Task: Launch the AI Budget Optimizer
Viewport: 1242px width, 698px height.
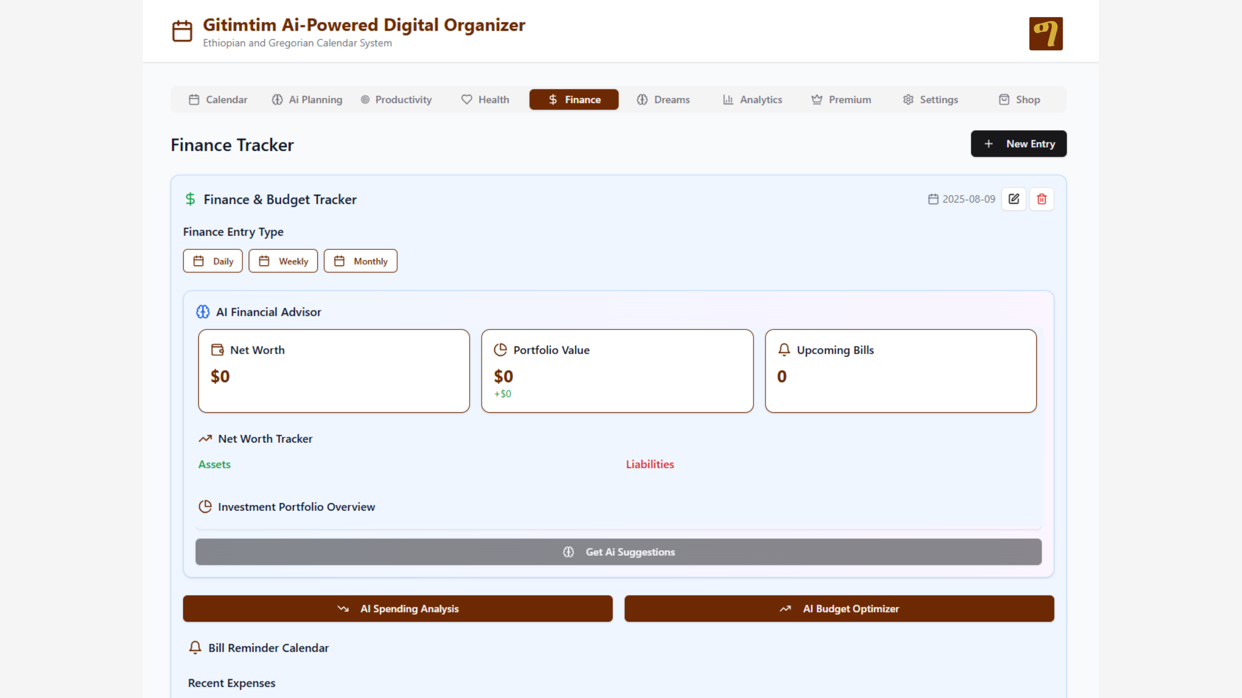Action: click(x=839, y=608)
